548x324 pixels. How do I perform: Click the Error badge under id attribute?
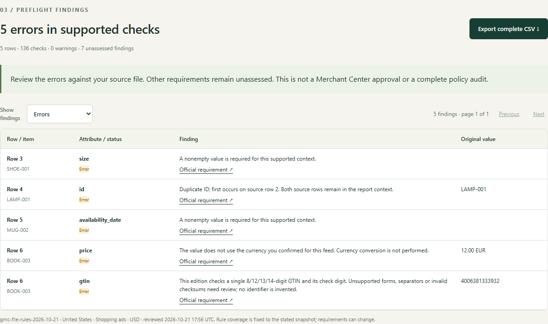point(84,200)
